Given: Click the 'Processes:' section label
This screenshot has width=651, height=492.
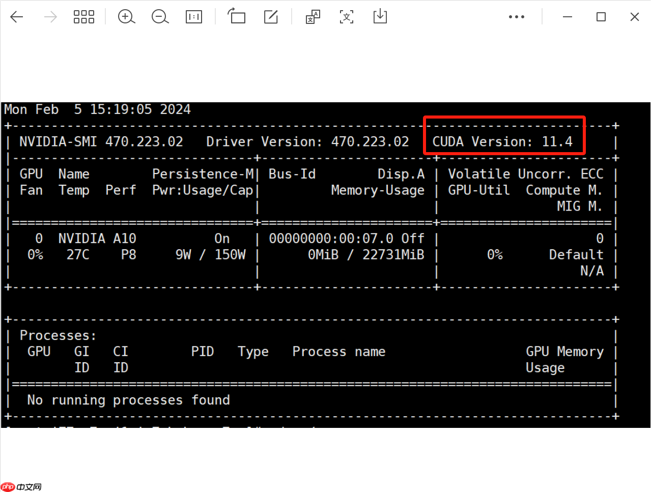Looking at the screenshot, I should (58, 336).
